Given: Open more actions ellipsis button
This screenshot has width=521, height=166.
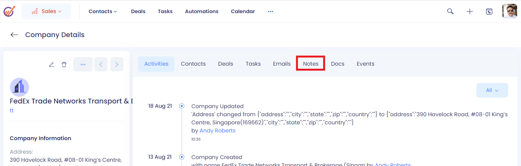Looking at the screenshot, I should pyautogui.click(x=83, y=64).
